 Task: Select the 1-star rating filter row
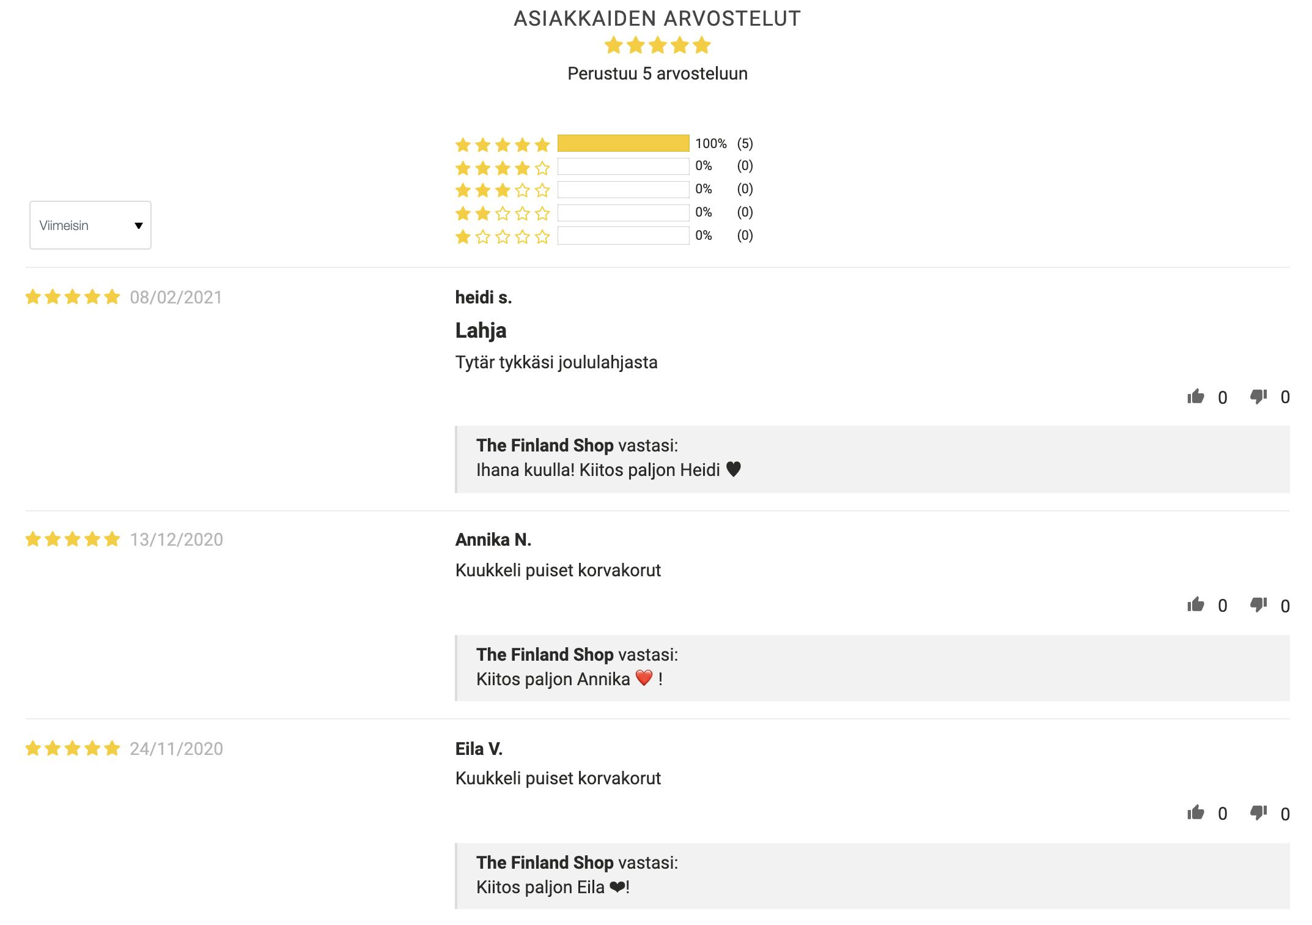point(604,236)
